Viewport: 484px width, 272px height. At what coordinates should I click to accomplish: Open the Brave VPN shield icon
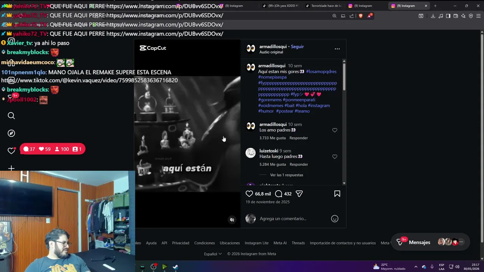pyautogui.click(x=471, y=16)
